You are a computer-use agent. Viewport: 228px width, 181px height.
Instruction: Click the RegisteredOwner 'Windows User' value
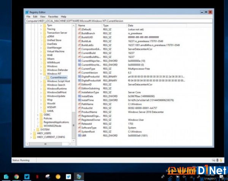[x=136, y=120]
